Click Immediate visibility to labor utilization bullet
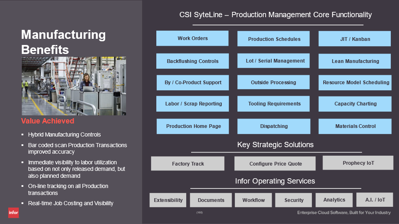 click(77, 169)
